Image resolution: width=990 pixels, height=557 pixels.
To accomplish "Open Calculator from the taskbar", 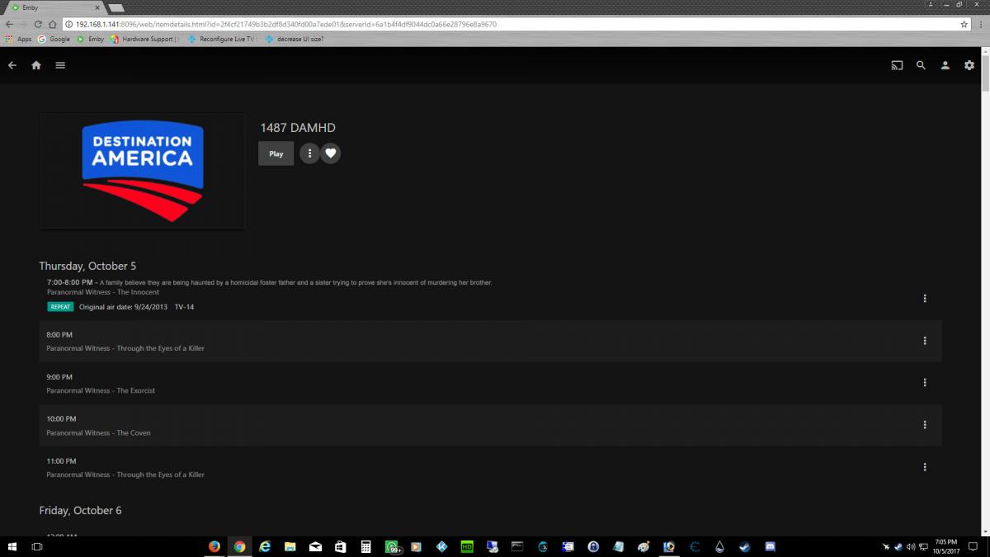I will 365,546.
